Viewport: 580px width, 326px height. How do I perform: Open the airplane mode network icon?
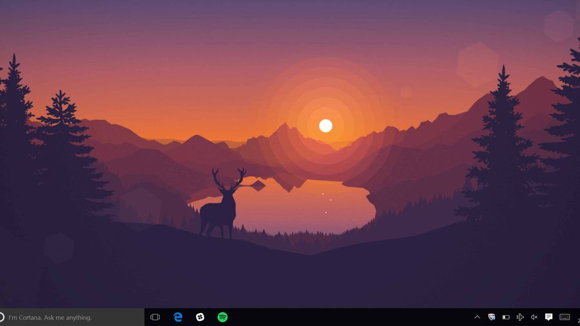pyautogui.click(x=520, y=317)
